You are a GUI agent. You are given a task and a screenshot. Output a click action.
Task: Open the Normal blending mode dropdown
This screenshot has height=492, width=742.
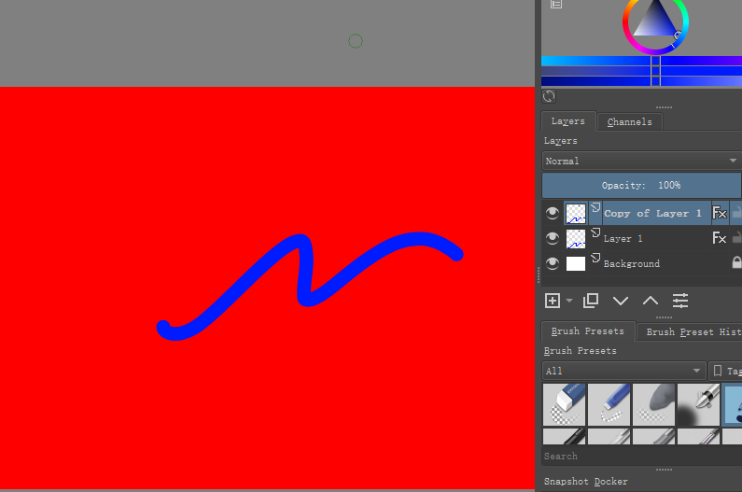pyautogui.click(x=641, y=161)
